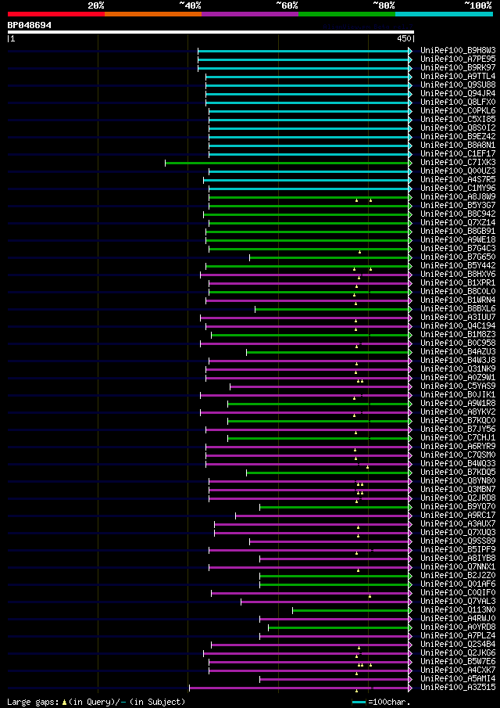Image resolution: width=500 pixels, height=708 pixels.
Task: Select the UniRef100_B7KDQ5 label
Action: [458, 473]
